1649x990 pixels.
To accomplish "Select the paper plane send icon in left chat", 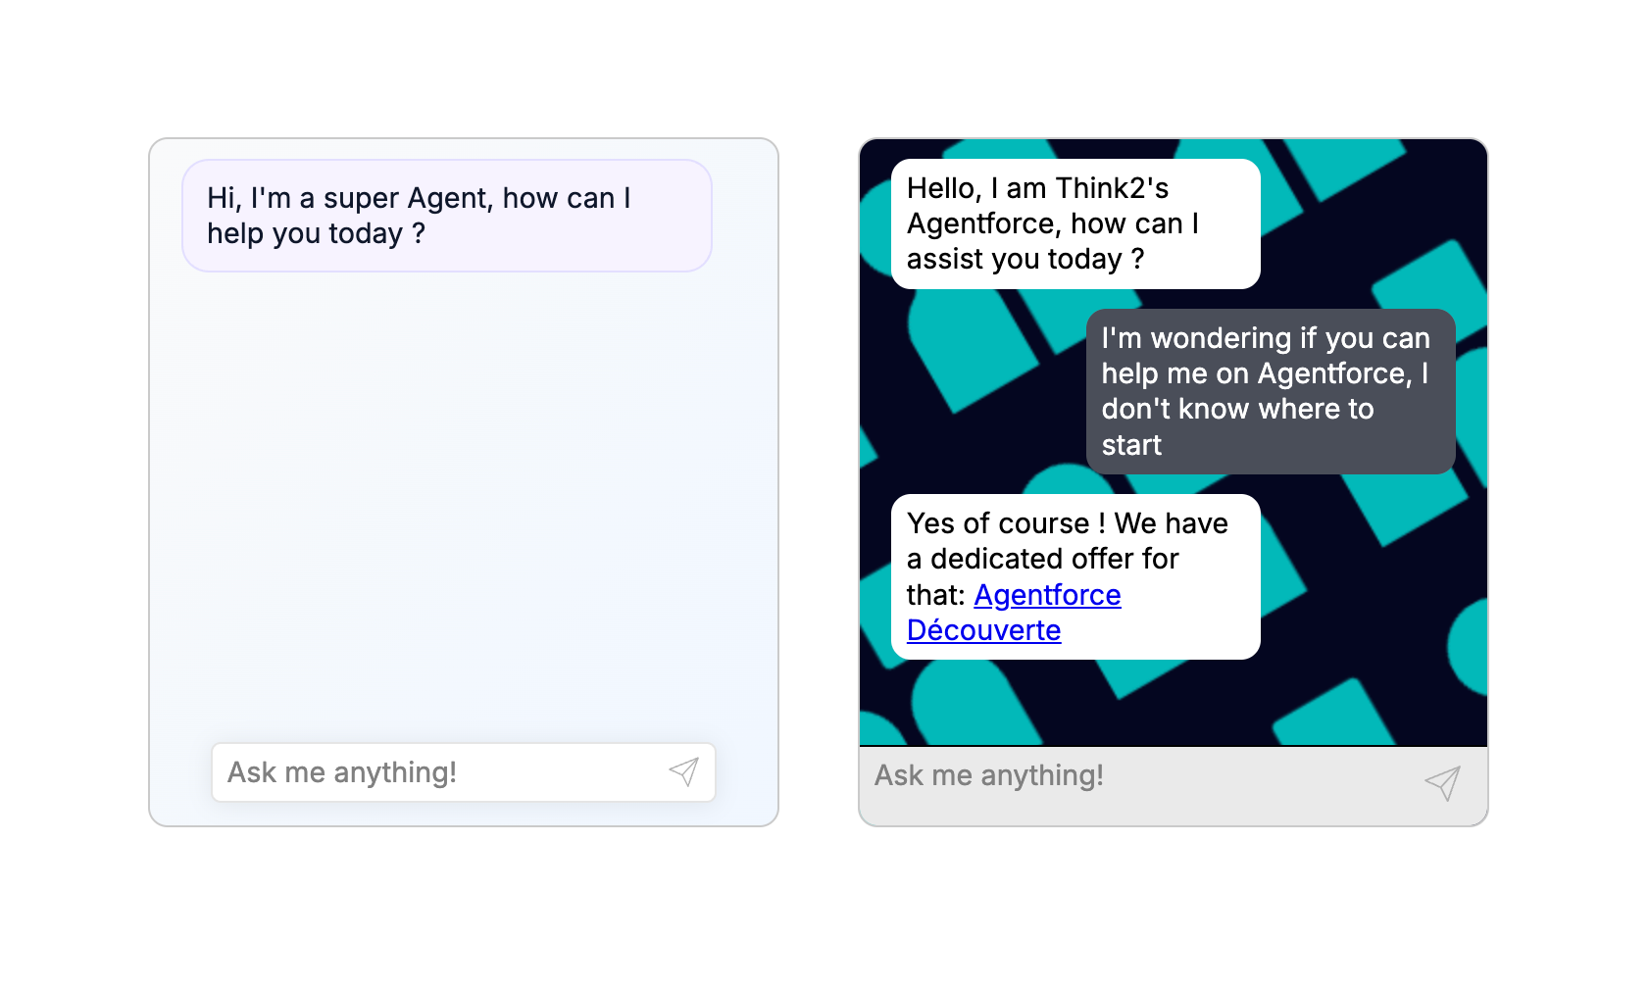I will pos(685,772).
